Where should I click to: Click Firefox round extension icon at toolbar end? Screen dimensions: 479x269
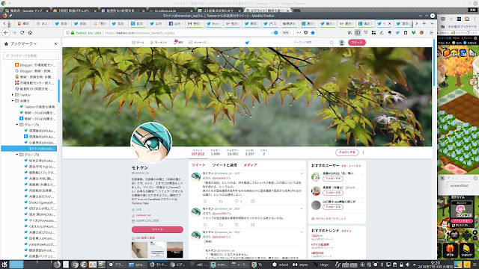[x=421, y=33]
